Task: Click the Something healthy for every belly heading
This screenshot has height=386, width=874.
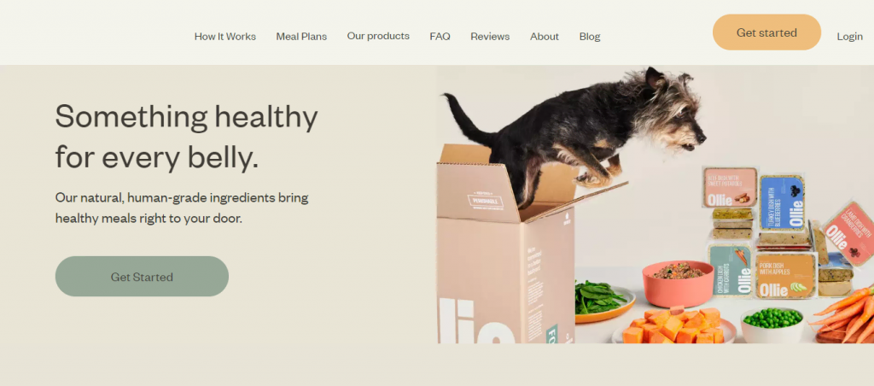Action: pos(186,136)
